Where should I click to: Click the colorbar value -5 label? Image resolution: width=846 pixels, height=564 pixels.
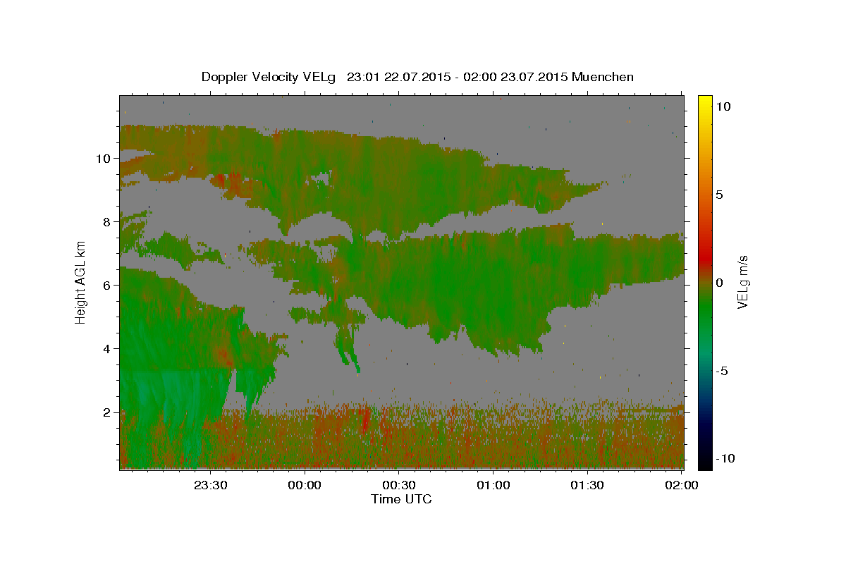pos(721,371)
